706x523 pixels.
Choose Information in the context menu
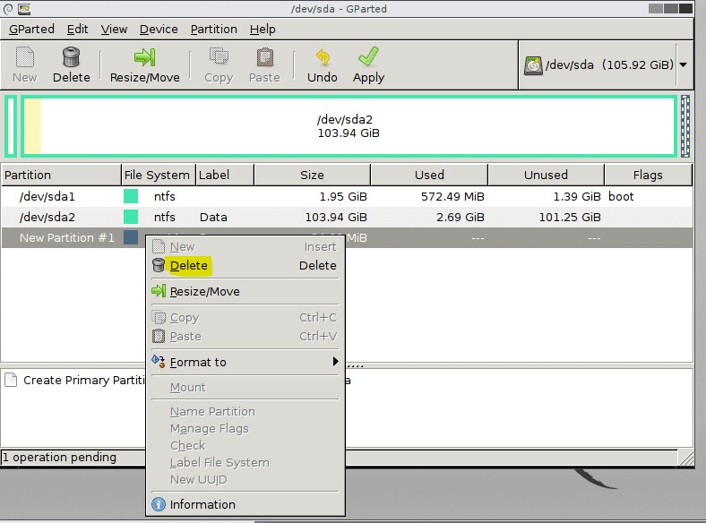click(x=245, y=504)
